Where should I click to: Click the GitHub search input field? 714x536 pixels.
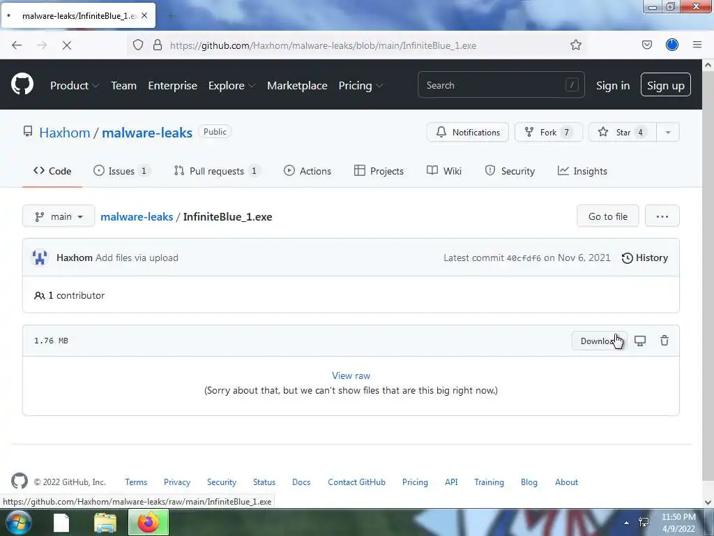click(501, 84)
